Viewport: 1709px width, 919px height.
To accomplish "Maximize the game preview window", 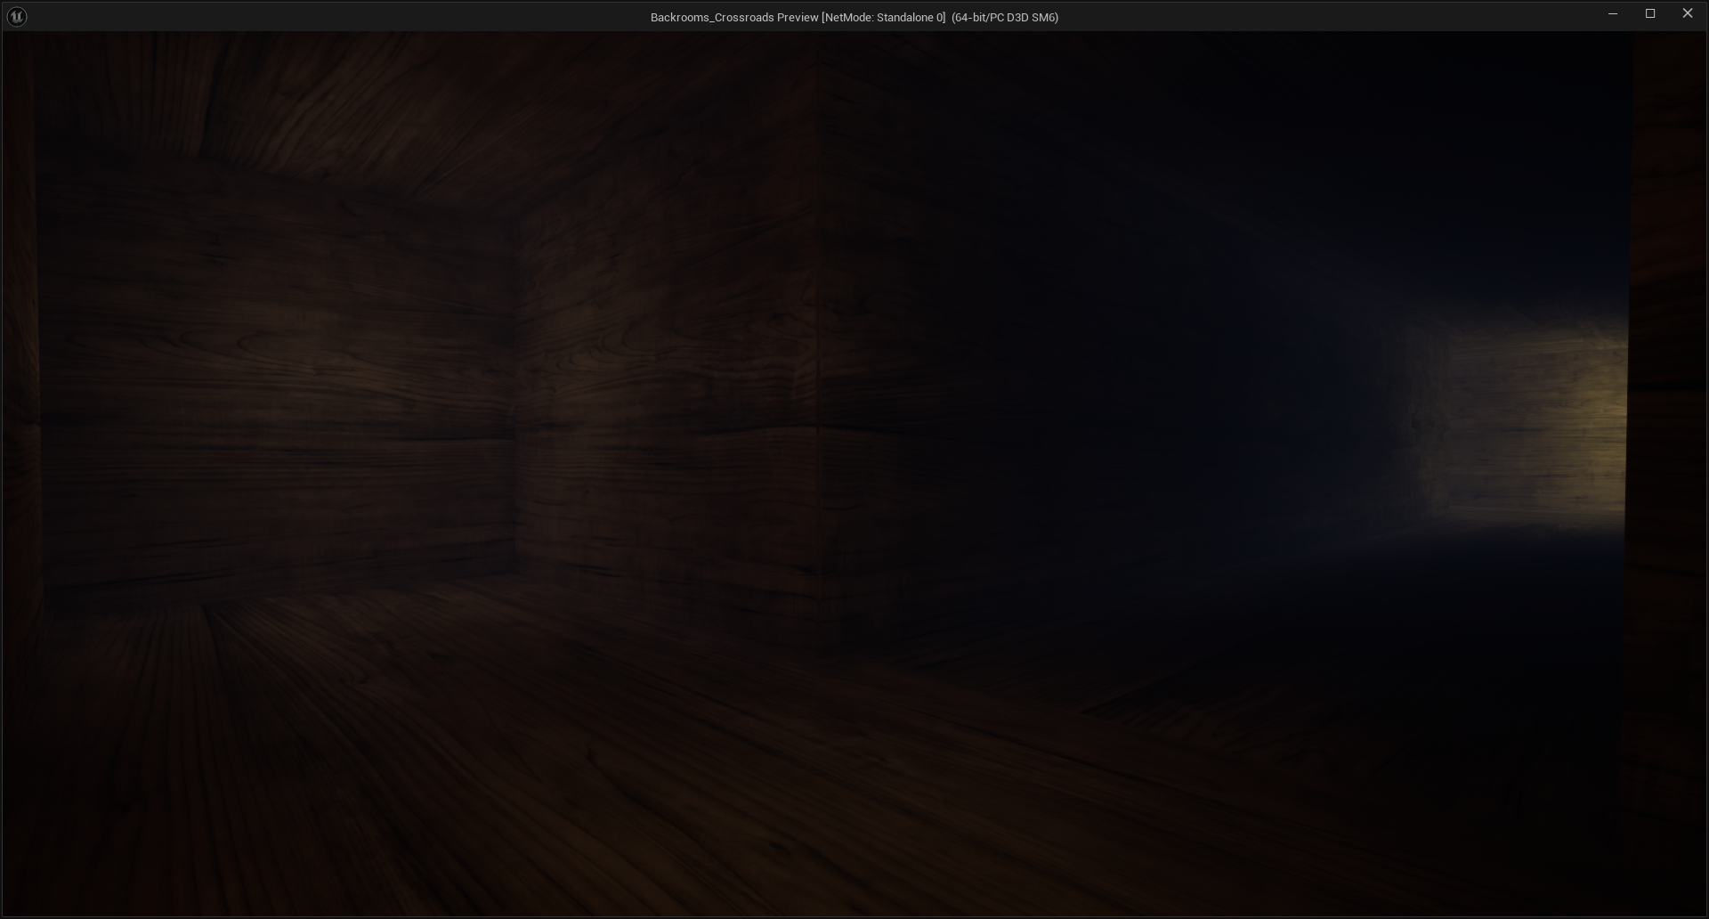I will tap(1649, 14).
